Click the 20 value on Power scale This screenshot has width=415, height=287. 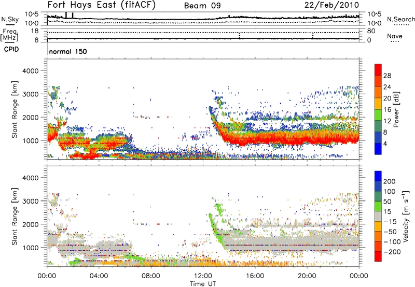point(387,98)
